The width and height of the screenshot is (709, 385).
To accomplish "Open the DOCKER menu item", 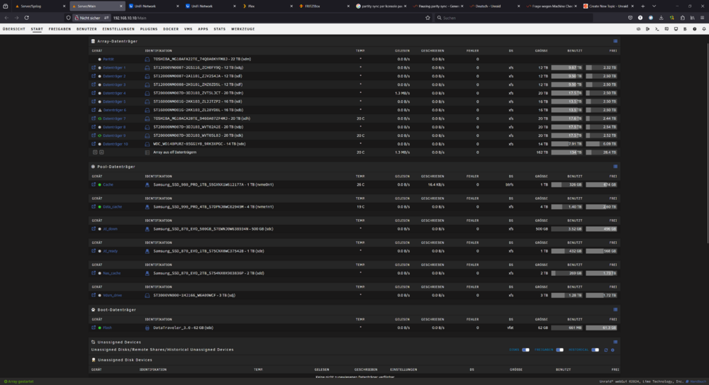I will (x=171, y=29).
